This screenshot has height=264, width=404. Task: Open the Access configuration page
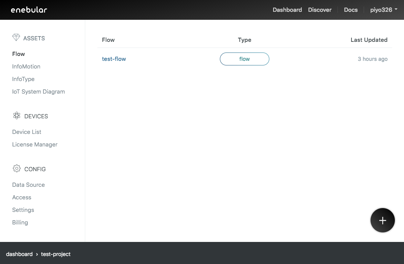point(22,197)
